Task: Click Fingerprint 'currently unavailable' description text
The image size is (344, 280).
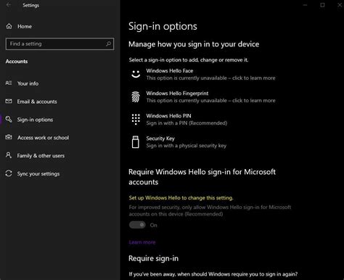Action: click(x=210, y=100)
